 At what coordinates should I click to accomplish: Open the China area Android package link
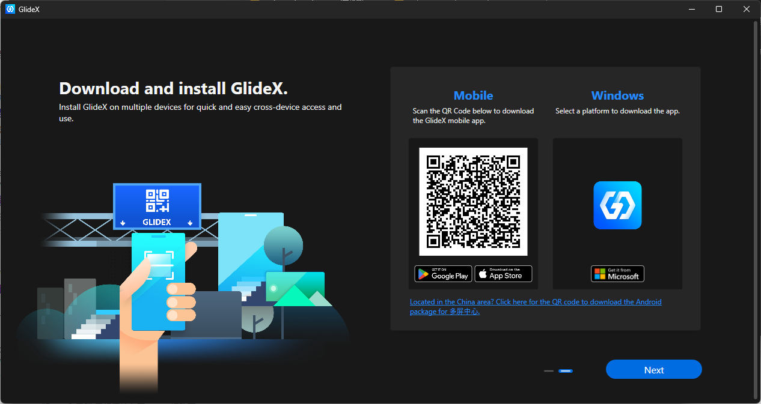click(x=535, y=303)
